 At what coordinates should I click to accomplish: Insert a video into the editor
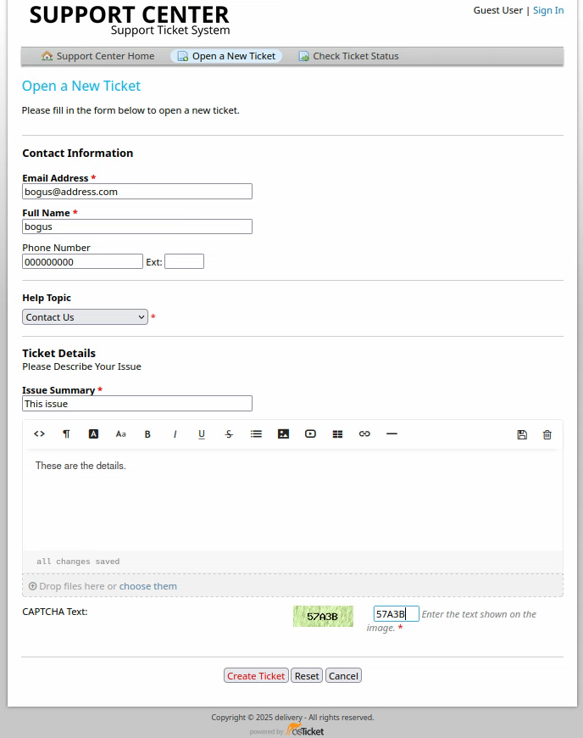[310, 434]
